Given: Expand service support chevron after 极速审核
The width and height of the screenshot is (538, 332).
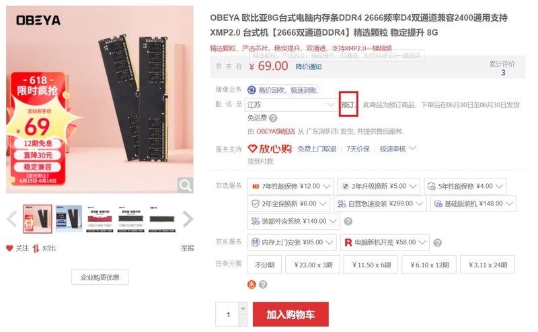Looking at the screenshot, I should [413, 148].
